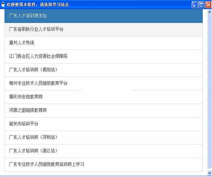Viewport: 212px width, 177px height.
Task: Select 广东人才培训网主站 site
Action: (x=103, y=16)
